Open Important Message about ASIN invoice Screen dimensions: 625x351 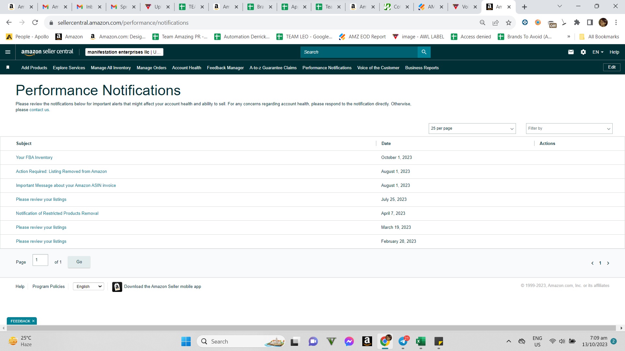click(66, 186)
